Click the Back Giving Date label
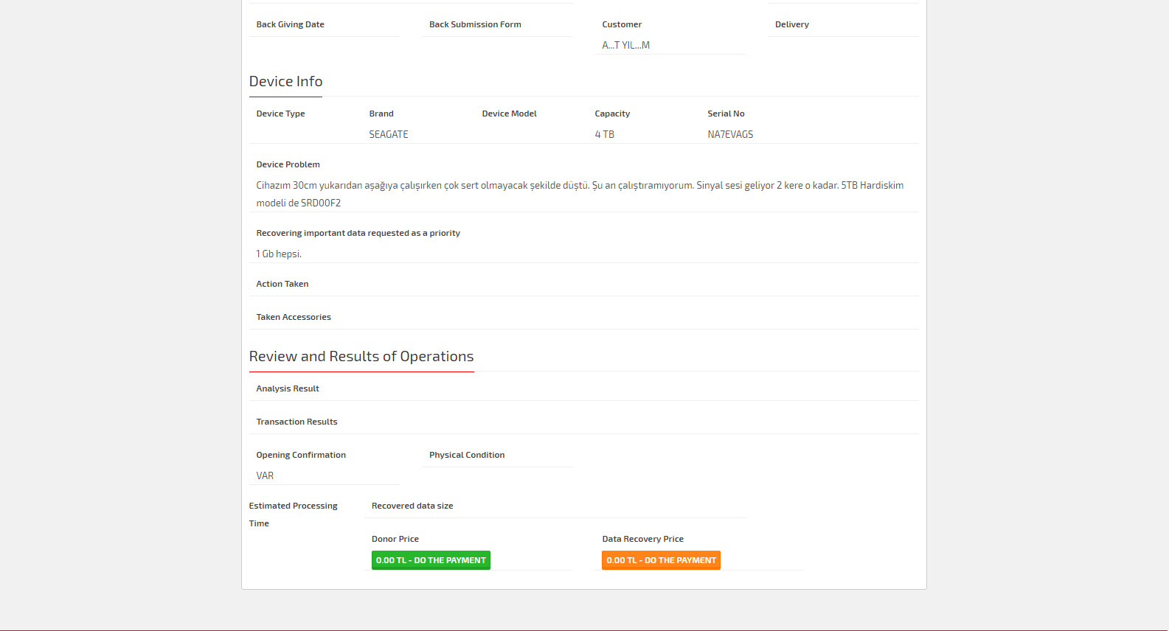Image resolution: width=1169 pixels, height=631 pixels. point(290,24)
